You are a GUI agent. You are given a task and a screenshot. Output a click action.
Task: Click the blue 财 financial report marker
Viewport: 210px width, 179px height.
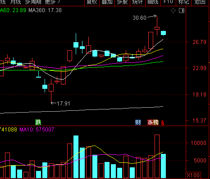click(138, 122)
